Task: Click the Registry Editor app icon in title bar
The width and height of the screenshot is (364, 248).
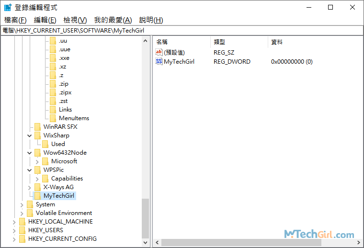Action: [8, 8]
